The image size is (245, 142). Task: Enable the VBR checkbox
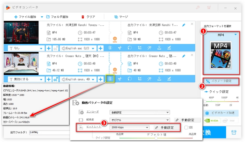[x=185, y=128]
